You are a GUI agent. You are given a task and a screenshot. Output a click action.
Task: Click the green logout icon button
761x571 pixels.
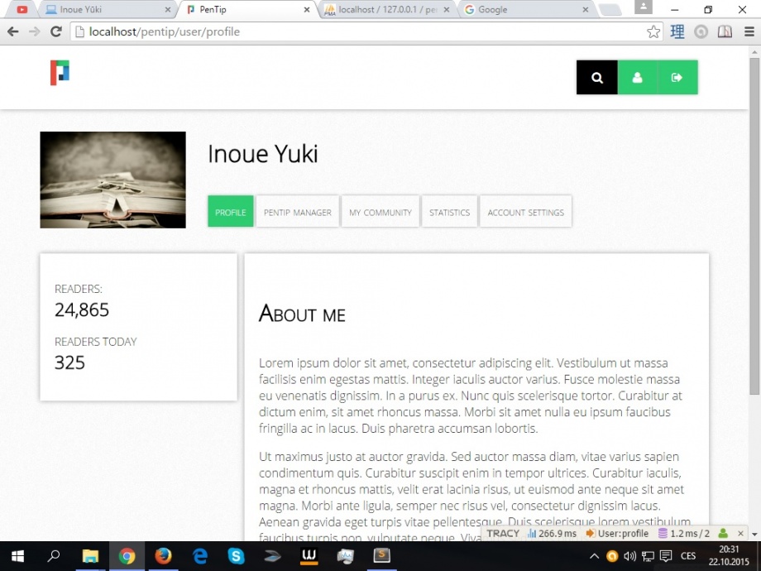pyautogui.click(x=677, y=77)
